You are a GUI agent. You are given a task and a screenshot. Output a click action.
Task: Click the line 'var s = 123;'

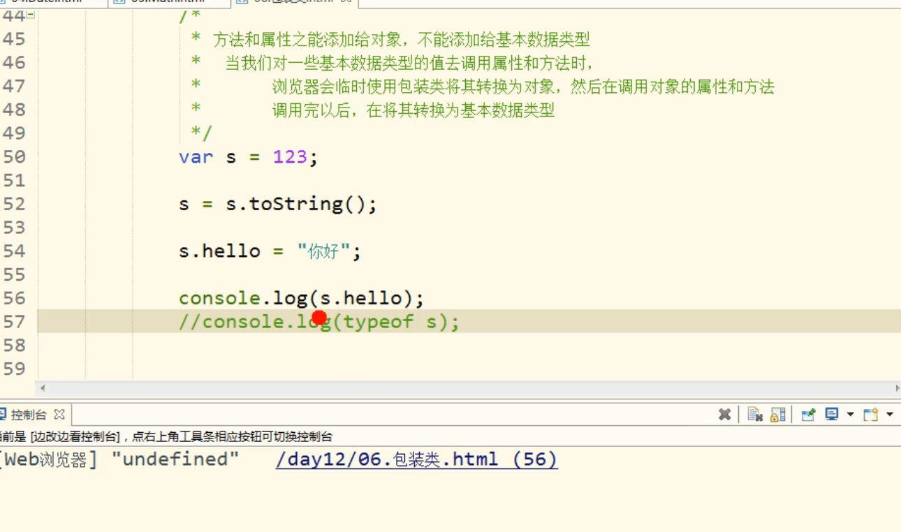tap(248, 156)
